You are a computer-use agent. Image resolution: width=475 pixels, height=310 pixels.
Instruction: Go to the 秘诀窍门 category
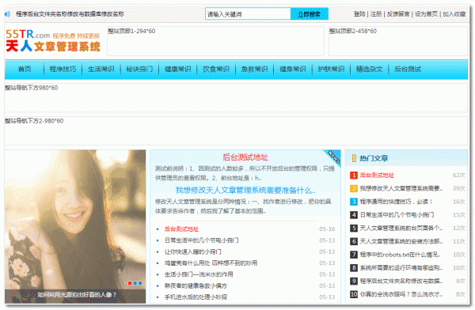click(139, 69)
